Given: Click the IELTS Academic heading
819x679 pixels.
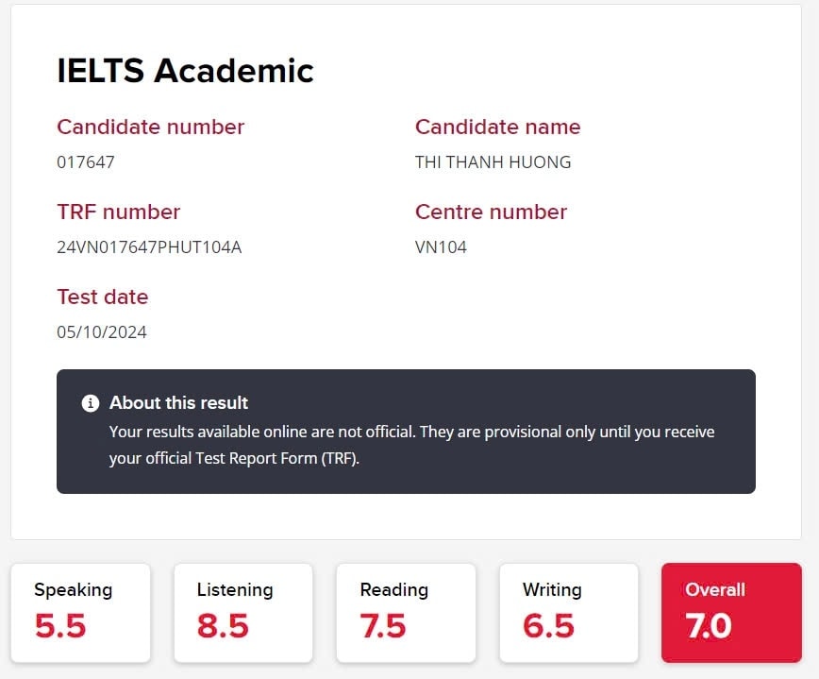Looking at the screenshot, I should click(x=185, y=71).
